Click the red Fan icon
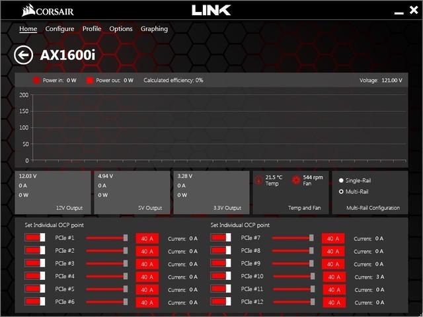Image resolution: width=423 pixels, height=317 pixels. point(296,180)
